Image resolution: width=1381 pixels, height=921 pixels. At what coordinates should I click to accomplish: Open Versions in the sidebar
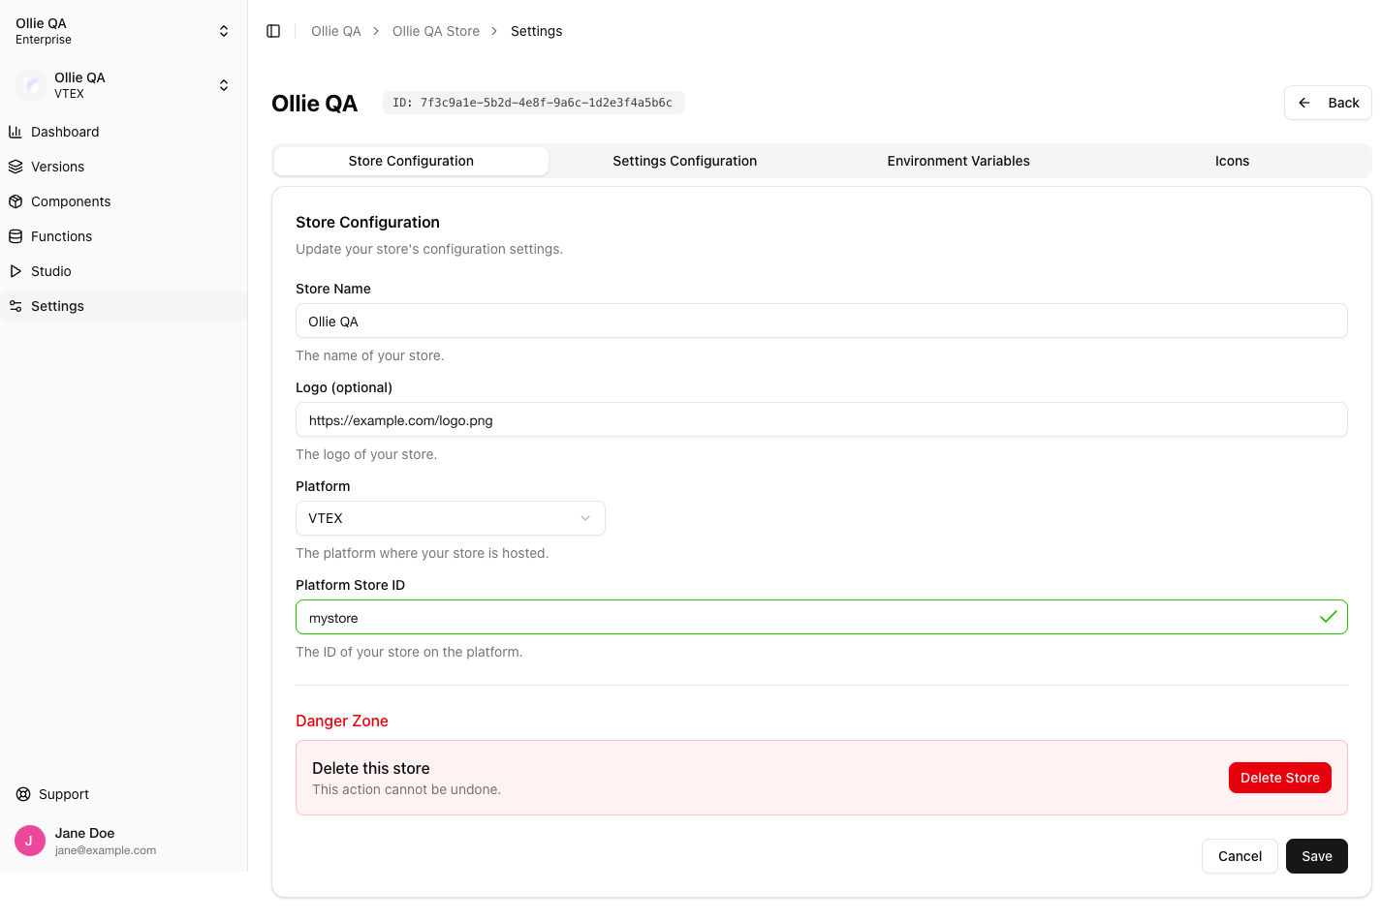(x=124, y=167)
